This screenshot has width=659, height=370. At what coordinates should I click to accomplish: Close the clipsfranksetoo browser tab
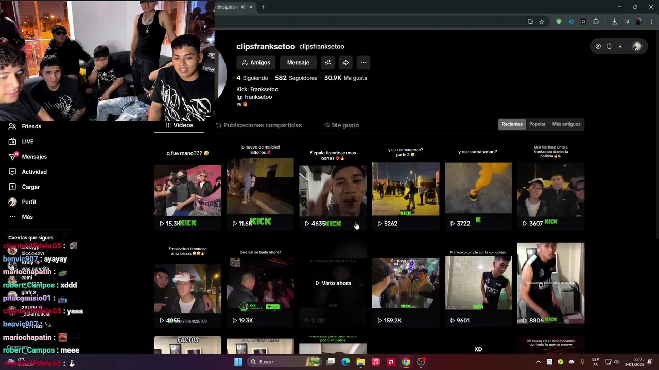(251, 7)
